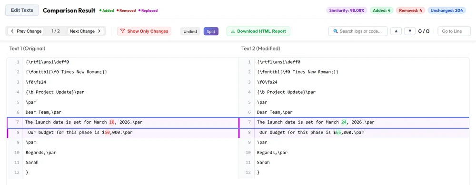This screenshot has height=185, width=476.
Task: Click the 1 / 2 change counter
Action: pyautogui.click(x=56, y=31)
